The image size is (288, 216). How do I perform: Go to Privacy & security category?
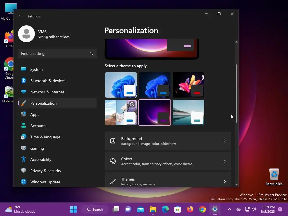[57, 171]
